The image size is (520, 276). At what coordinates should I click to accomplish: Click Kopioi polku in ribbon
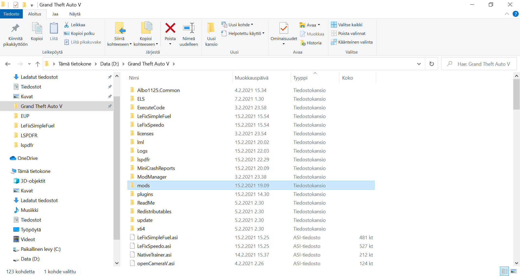click(79, 33)
